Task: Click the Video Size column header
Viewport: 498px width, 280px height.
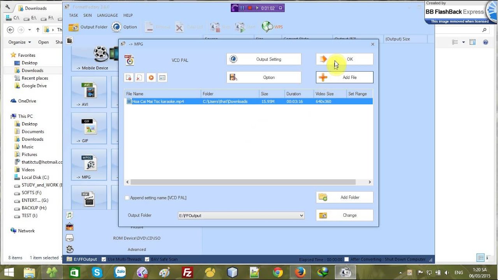Action: pos(330,94)
